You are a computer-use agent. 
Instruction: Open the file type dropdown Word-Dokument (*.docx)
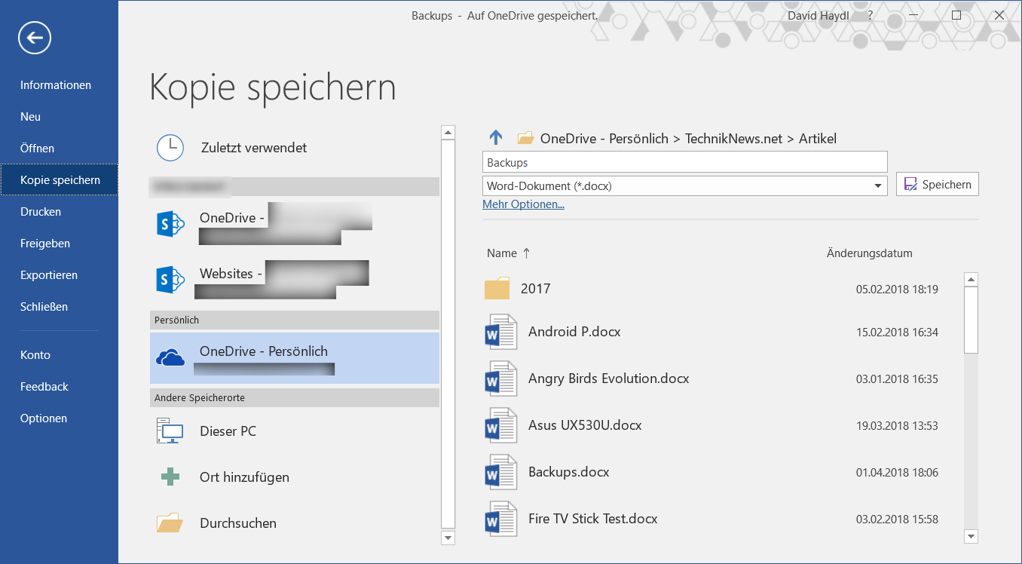(x=878, y=185)
